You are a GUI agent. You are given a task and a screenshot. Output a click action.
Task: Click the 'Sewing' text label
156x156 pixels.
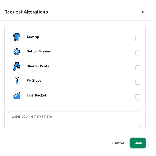point(33,37)
